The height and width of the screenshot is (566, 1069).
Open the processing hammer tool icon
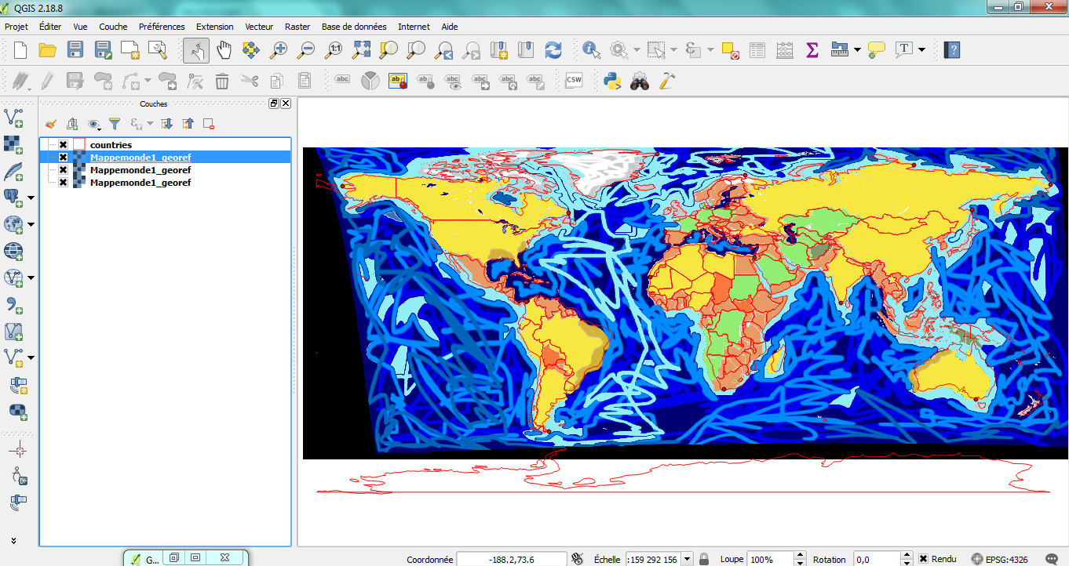point(666,80)
